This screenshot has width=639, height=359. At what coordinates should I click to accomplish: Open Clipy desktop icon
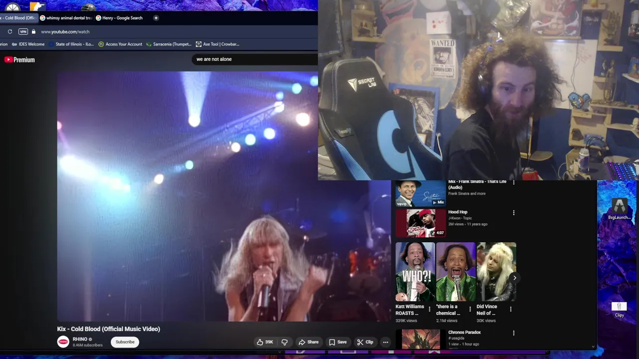click(x=619, y=309)
